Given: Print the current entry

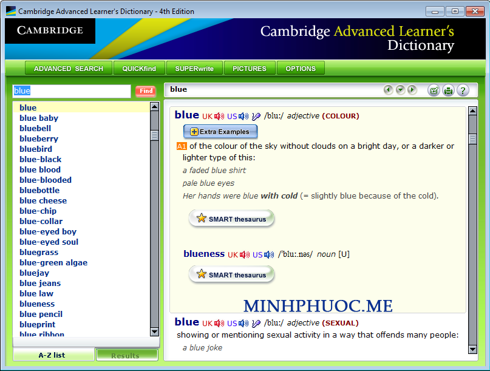Looking at the screenshot, I should [449, 90].
